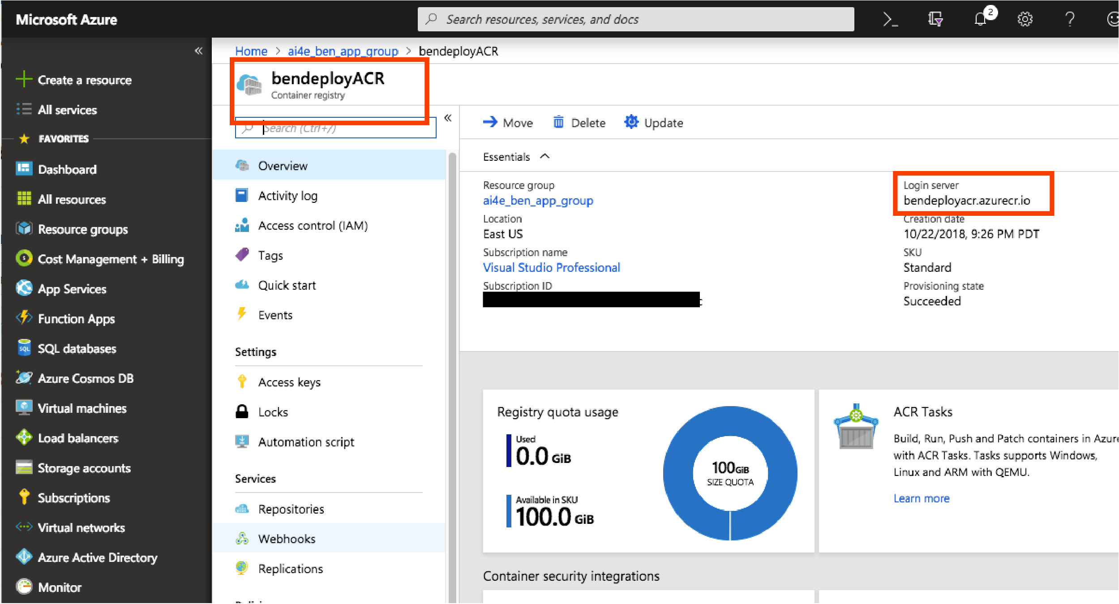
Task: Open Access control (IAM)
Action: tap(329, 225)
